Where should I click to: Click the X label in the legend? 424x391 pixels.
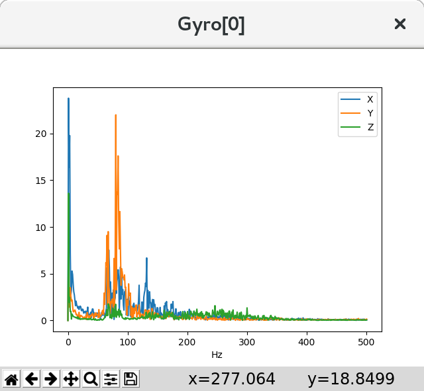coord(370,99)
